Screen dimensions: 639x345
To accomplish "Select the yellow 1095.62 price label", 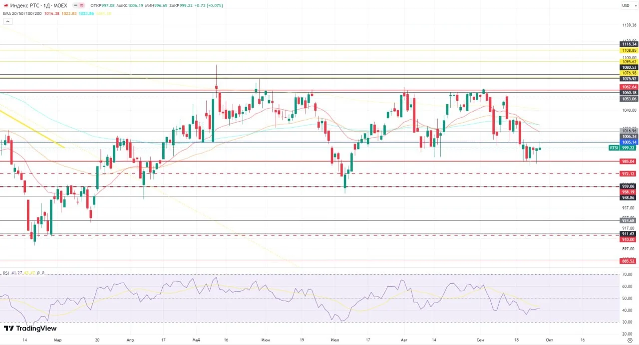I will pos(629,62).
